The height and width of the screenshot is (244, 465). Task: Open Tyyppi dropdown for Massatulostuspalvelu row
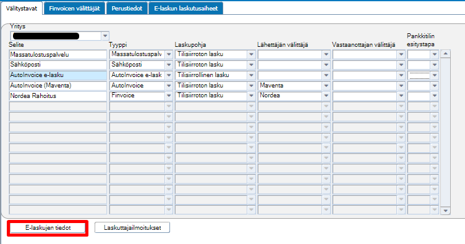[x=169, y=55]
